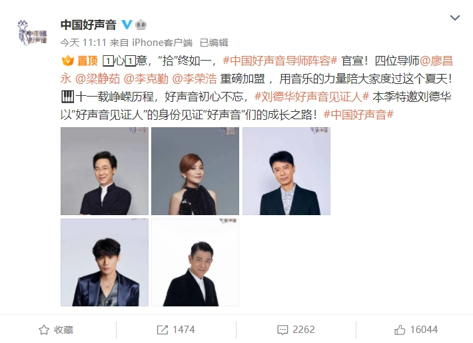The width and height of the screenshot is (473, 343).
Task: Click the repost share icon
Action: [x=163, y=330]
